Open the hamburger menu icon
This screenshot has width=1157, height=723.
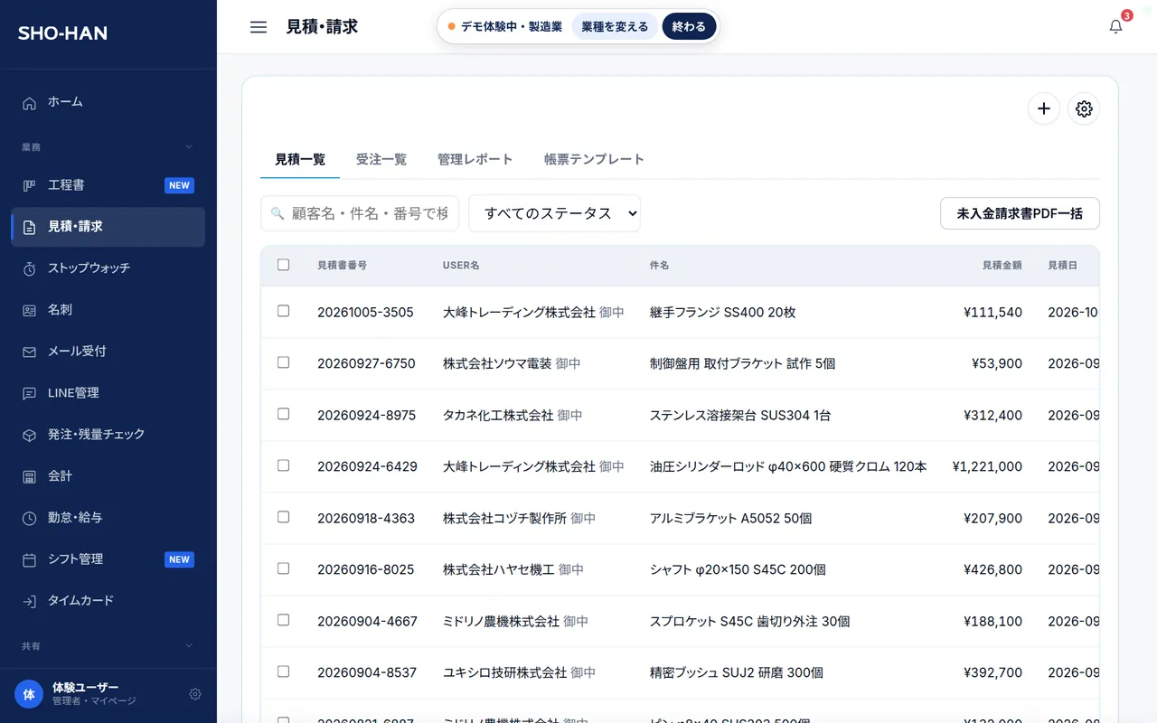pos(259,27)
